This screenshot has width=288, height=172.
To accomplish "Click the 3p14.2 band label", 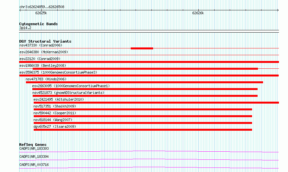I will (x=25, y=28).
